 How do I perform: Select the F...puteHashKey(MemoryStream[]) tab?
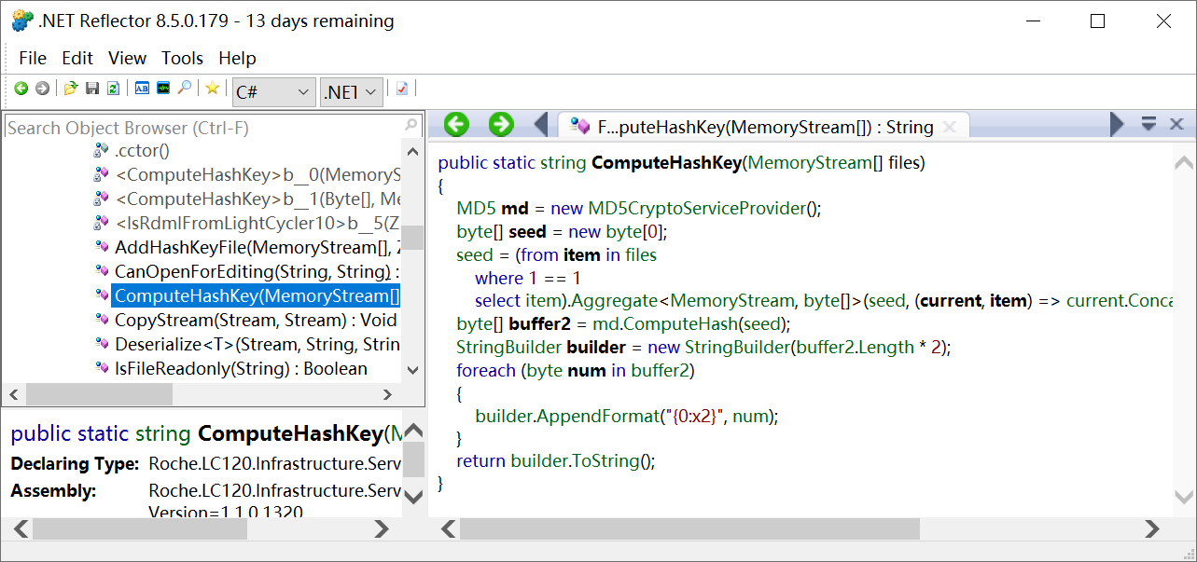(765, 127)
